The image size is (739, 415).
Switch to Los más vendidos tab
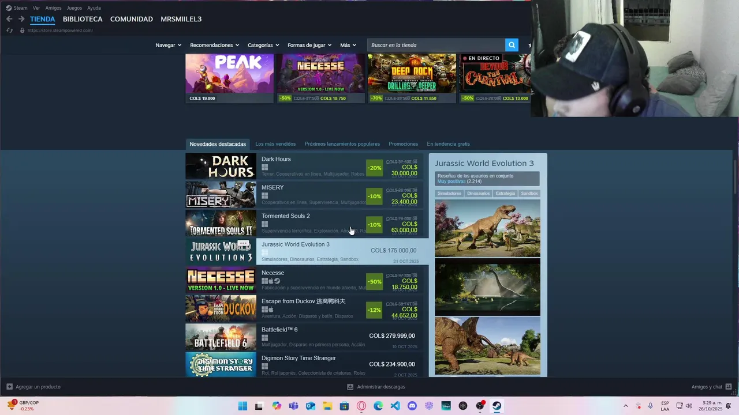click(x=275, y=144)
